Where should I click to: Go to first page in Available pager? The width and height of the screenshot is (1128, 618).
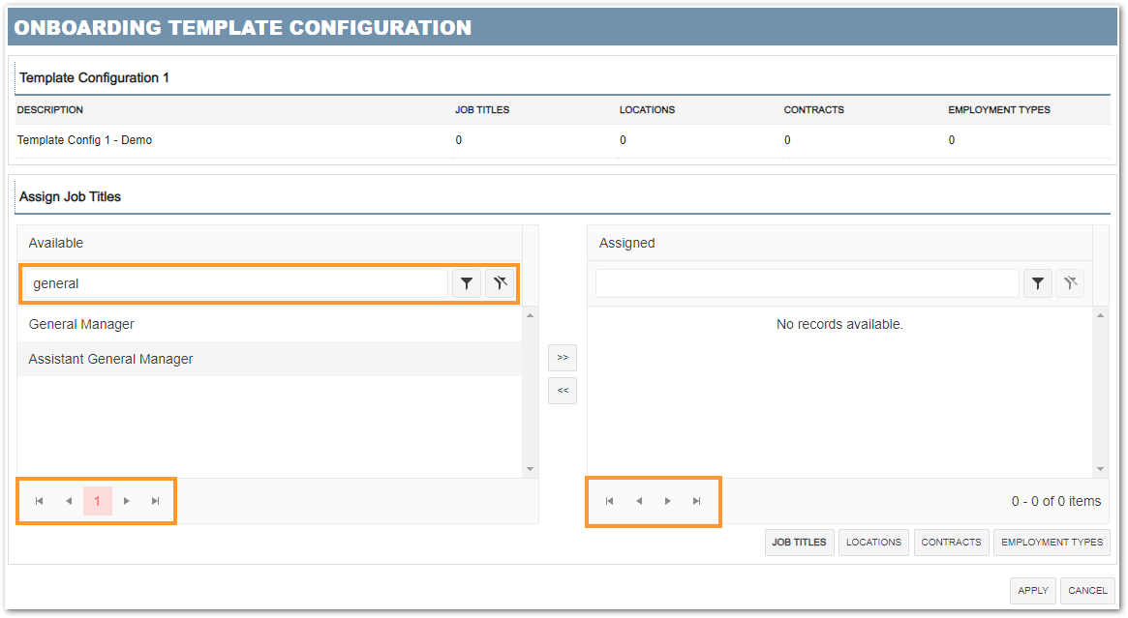point(40,501)
